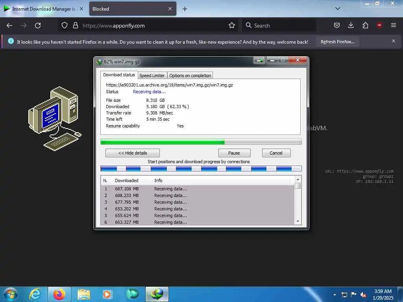Select the Internet Download Manager browser tab
This screenshot has width=403, height=302.
(x=44, y=9)
